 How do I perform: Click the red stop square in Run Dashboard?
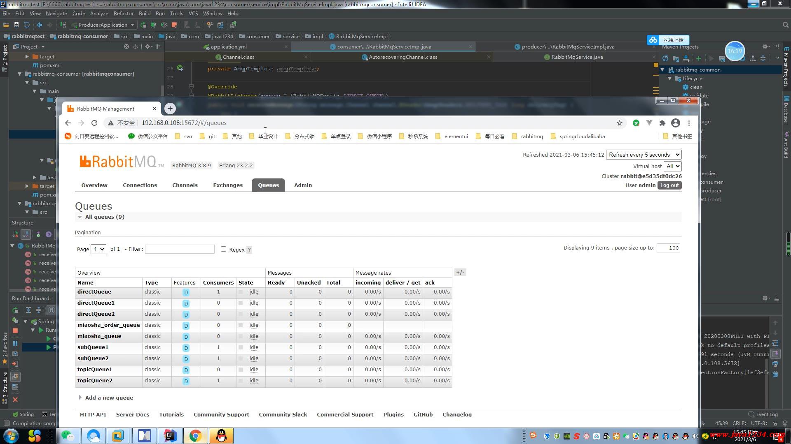point(15,331)
